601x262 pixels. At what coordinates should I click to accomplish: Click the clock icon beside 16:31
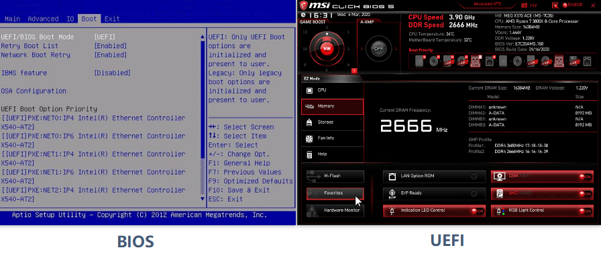pyautogui.click(x=304, y=15)
